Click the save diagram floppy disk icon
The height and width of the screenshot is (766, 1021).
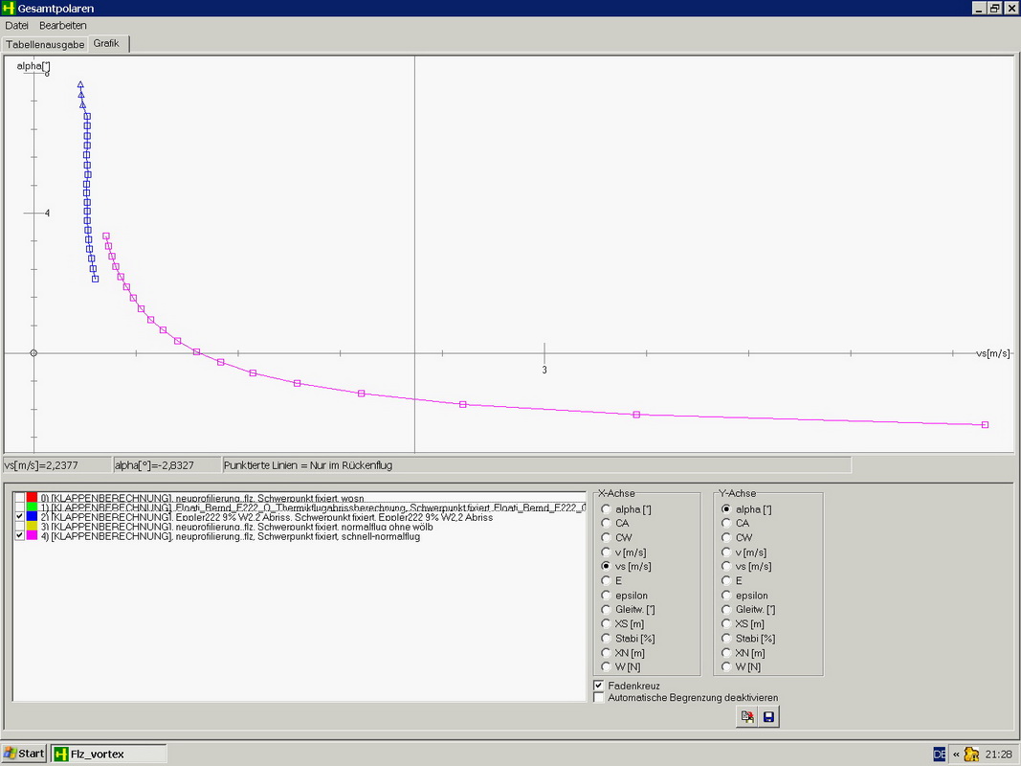click(x=769, y=716)
